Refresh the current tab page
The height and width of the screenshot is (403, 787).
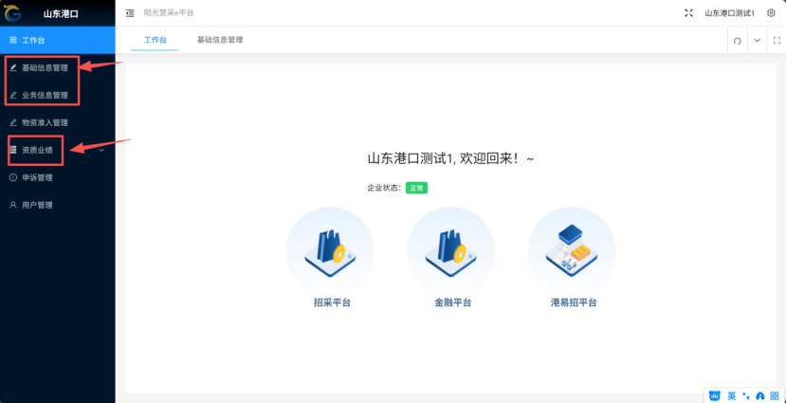click(x=737, y=41)
